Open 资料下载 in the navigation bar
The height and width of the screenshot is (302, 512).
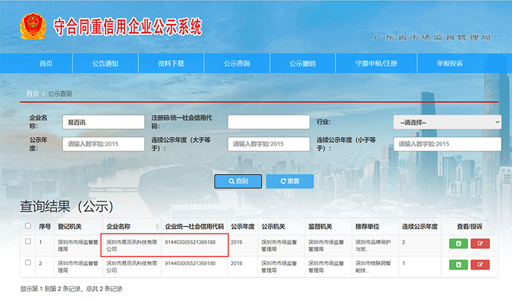171,64
